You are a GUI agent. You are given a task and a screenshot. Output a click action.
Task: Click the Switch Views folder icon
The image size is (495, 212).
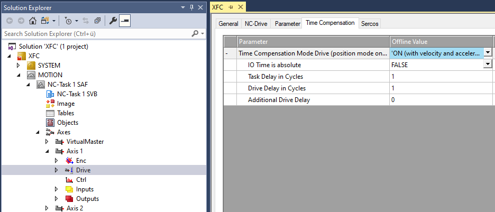45,21
